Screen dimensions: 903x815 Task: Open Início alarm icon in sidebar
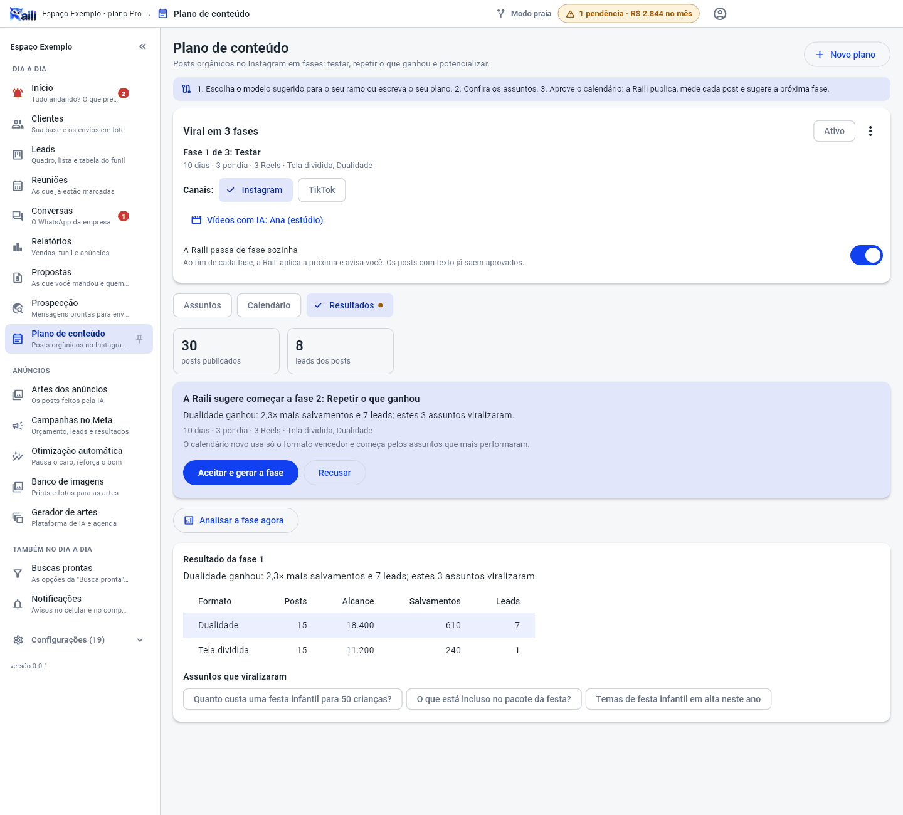[18, 93]
